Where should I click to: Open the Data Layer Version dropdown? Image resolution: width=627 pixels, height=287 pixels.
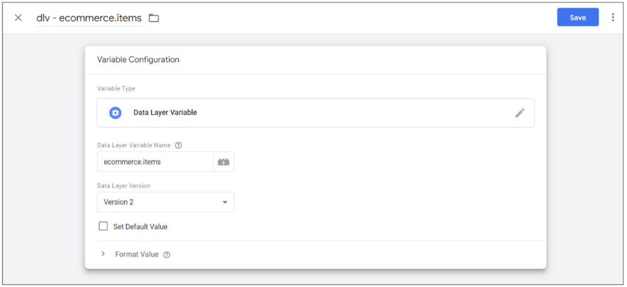(x=165, y=202)
